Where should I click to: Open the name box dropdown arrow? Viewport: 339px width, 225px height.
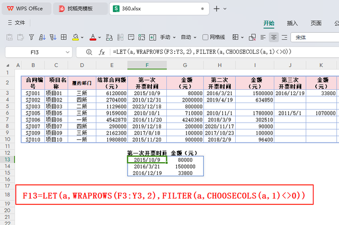pos(67,52)
